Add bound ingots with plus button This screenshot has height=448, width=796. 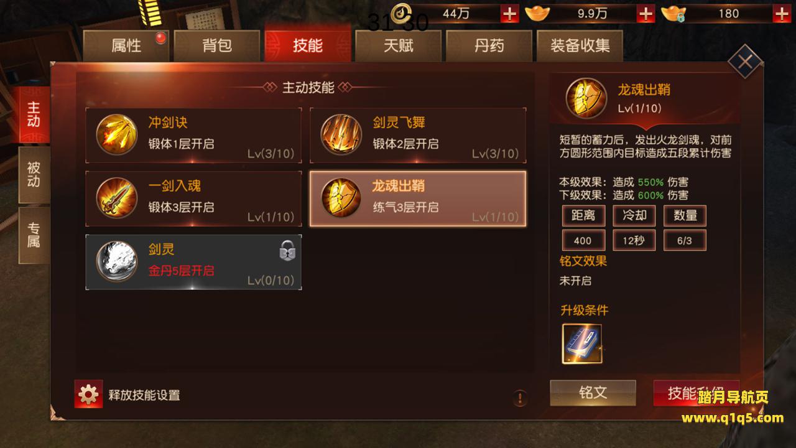(x=781, y=13)
